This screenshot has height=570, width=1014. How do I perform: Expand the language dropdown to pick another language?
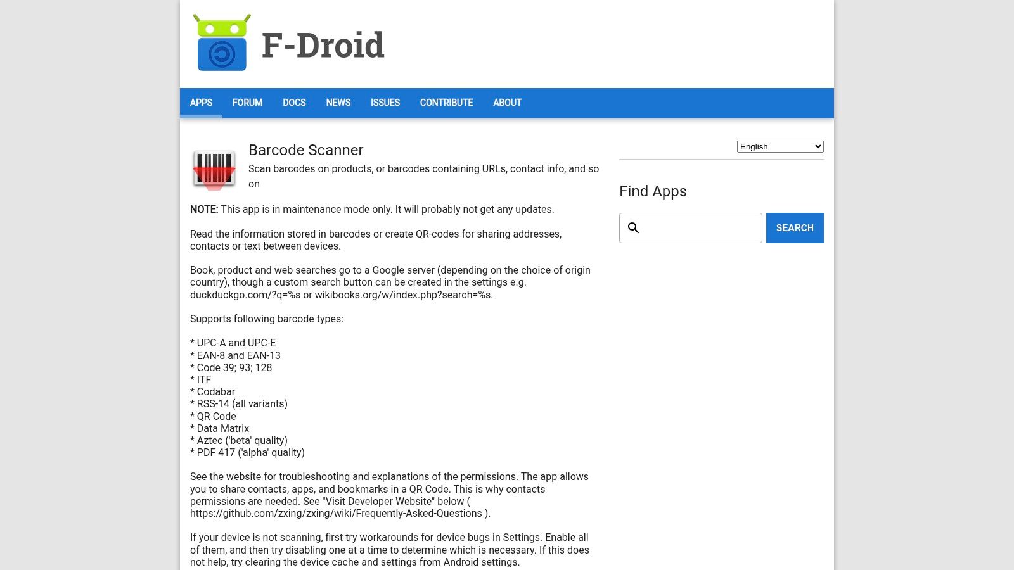(x=780, y=146)
